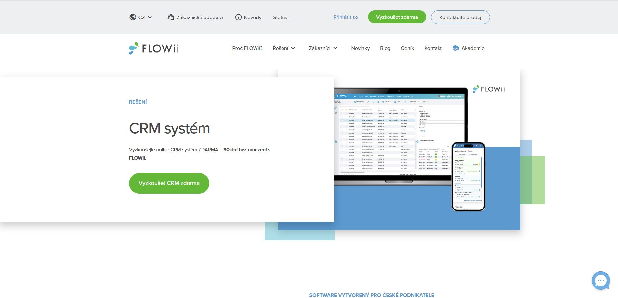Open the Návody guides link
Image resolution: width=618 pixels, height=298 pixels.
[253, 18]
